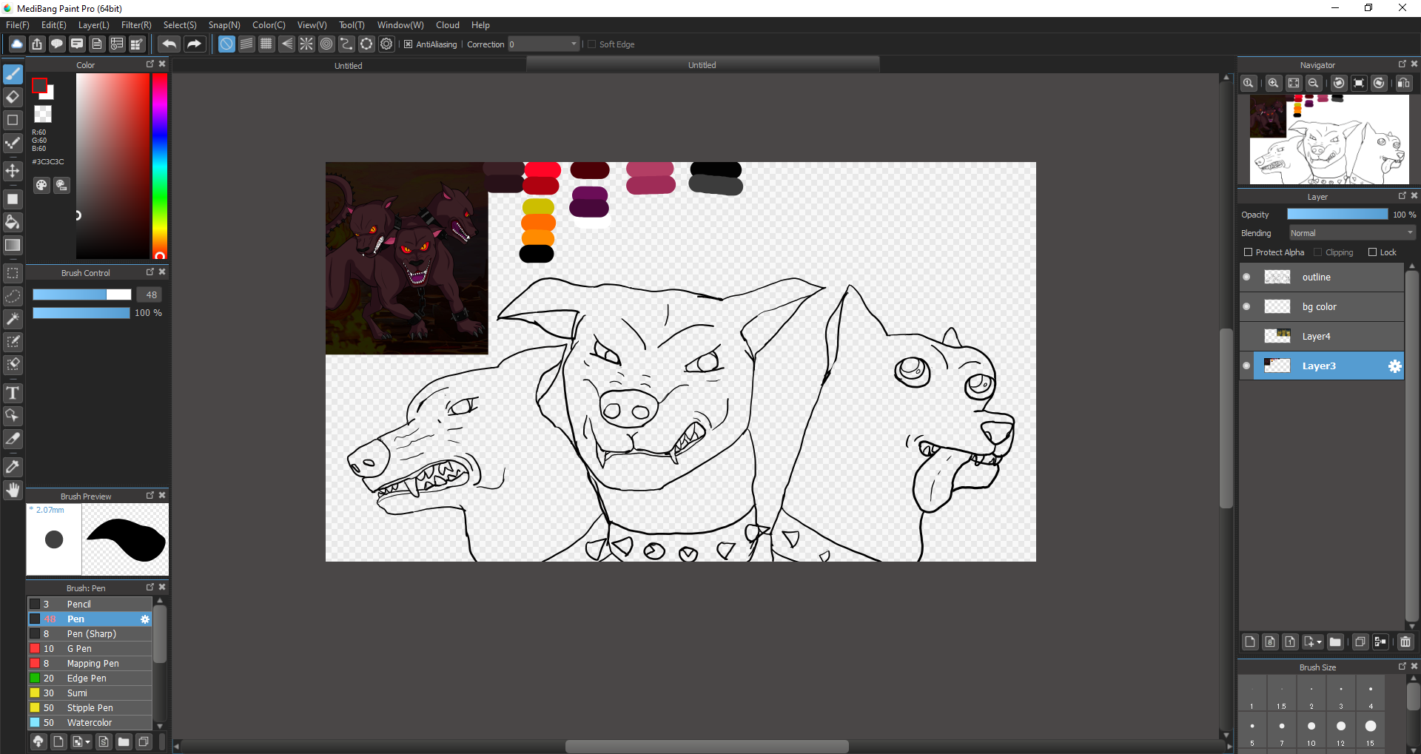Zoom in using the Navigator magnifier plus
The height and width of the screenshot is (754, 1421).
pyautogui.click(x=1274, y=83)
